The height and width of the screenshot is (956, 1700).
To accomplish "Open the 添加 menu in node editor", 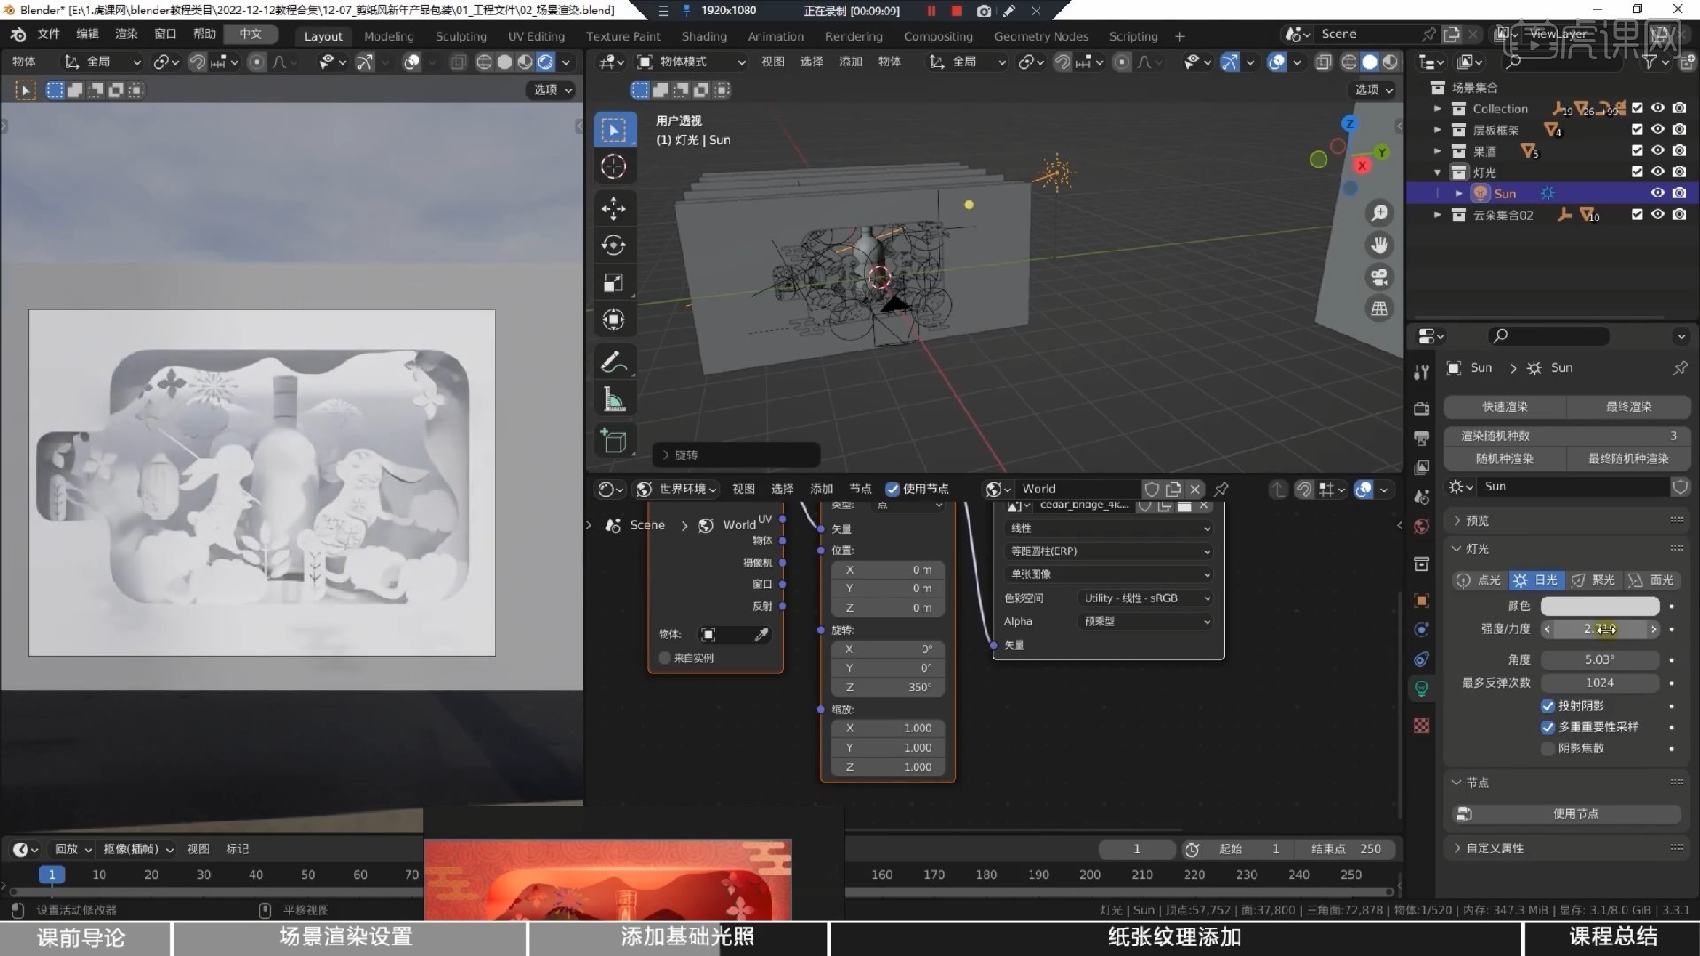I will [822, 490].
